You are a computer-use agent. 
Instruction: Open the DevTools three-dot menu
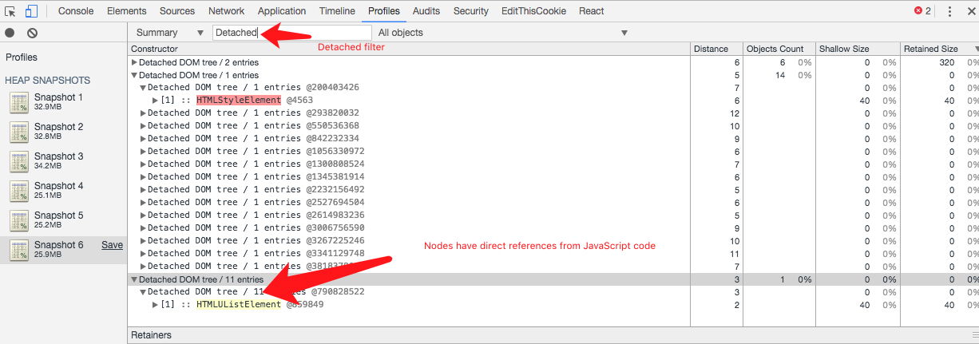click(949, 11)
